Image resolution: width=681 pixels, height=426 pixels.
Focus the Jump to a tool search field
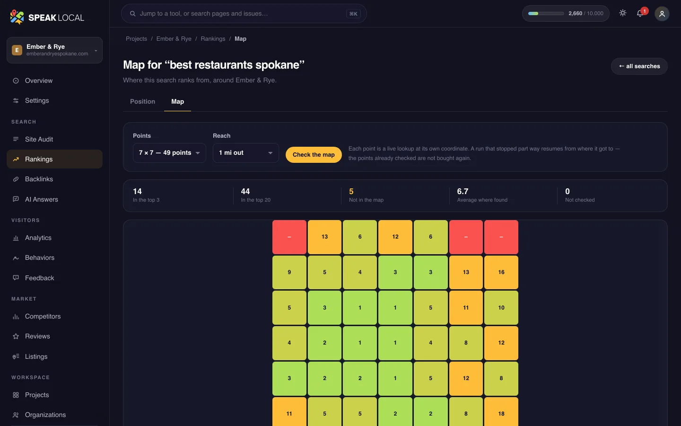click(x=244, y=14)
